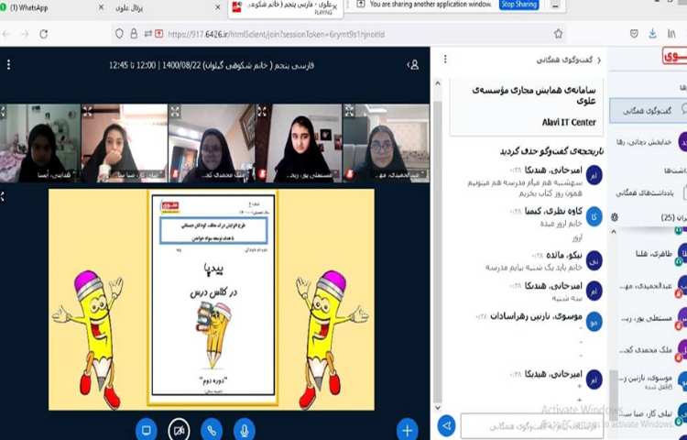The height and width of the screenshot is (440, 687).
Task: Select user مستعلی پور in the user list
Action: point(653,318)
